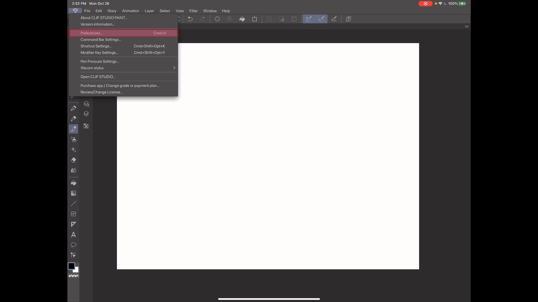This screenshot has height=302, width=538.
Task: Toggle Snap to Grid in command bar
Action: click(x=334, y=19)
